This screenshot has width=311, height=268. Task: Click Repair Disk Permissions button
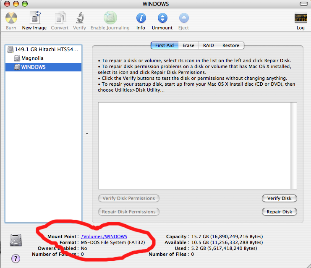point(129,212)
